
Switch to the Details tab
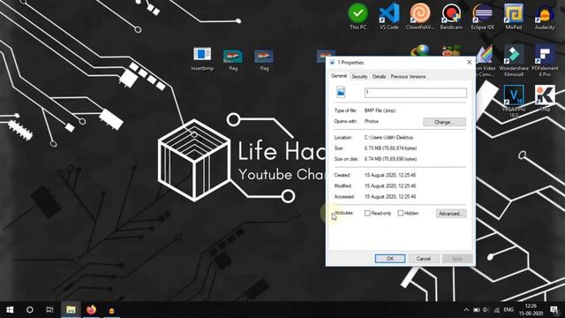(x=379, y=77)
